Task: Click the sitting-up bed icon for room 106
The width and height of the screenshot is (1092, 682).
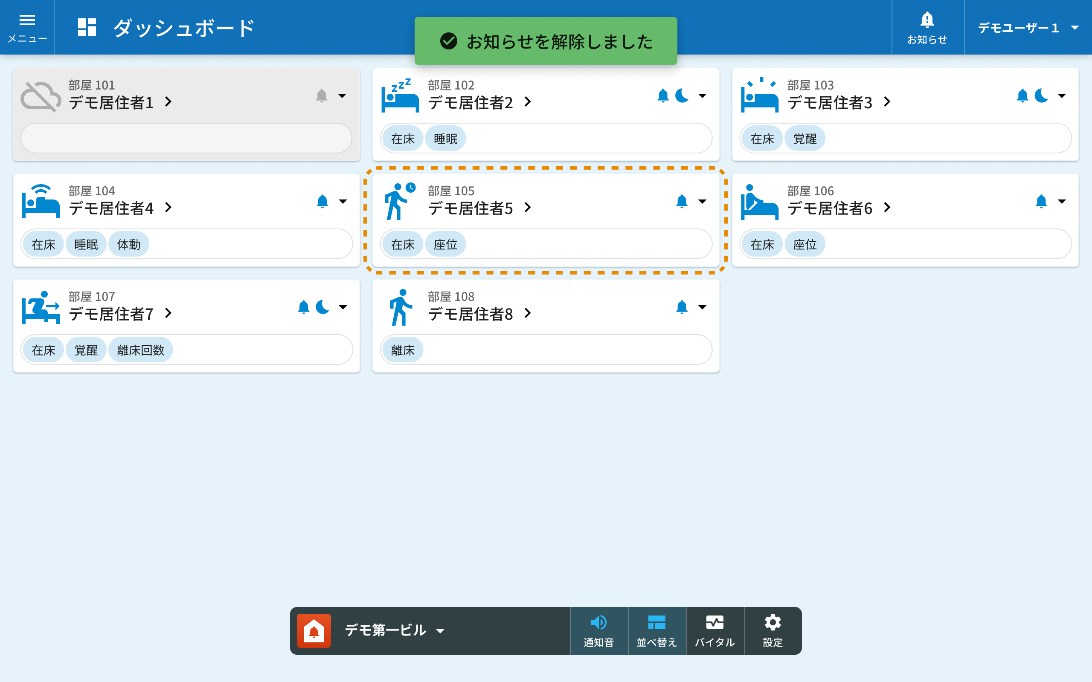Action: (x=759, y=201)
